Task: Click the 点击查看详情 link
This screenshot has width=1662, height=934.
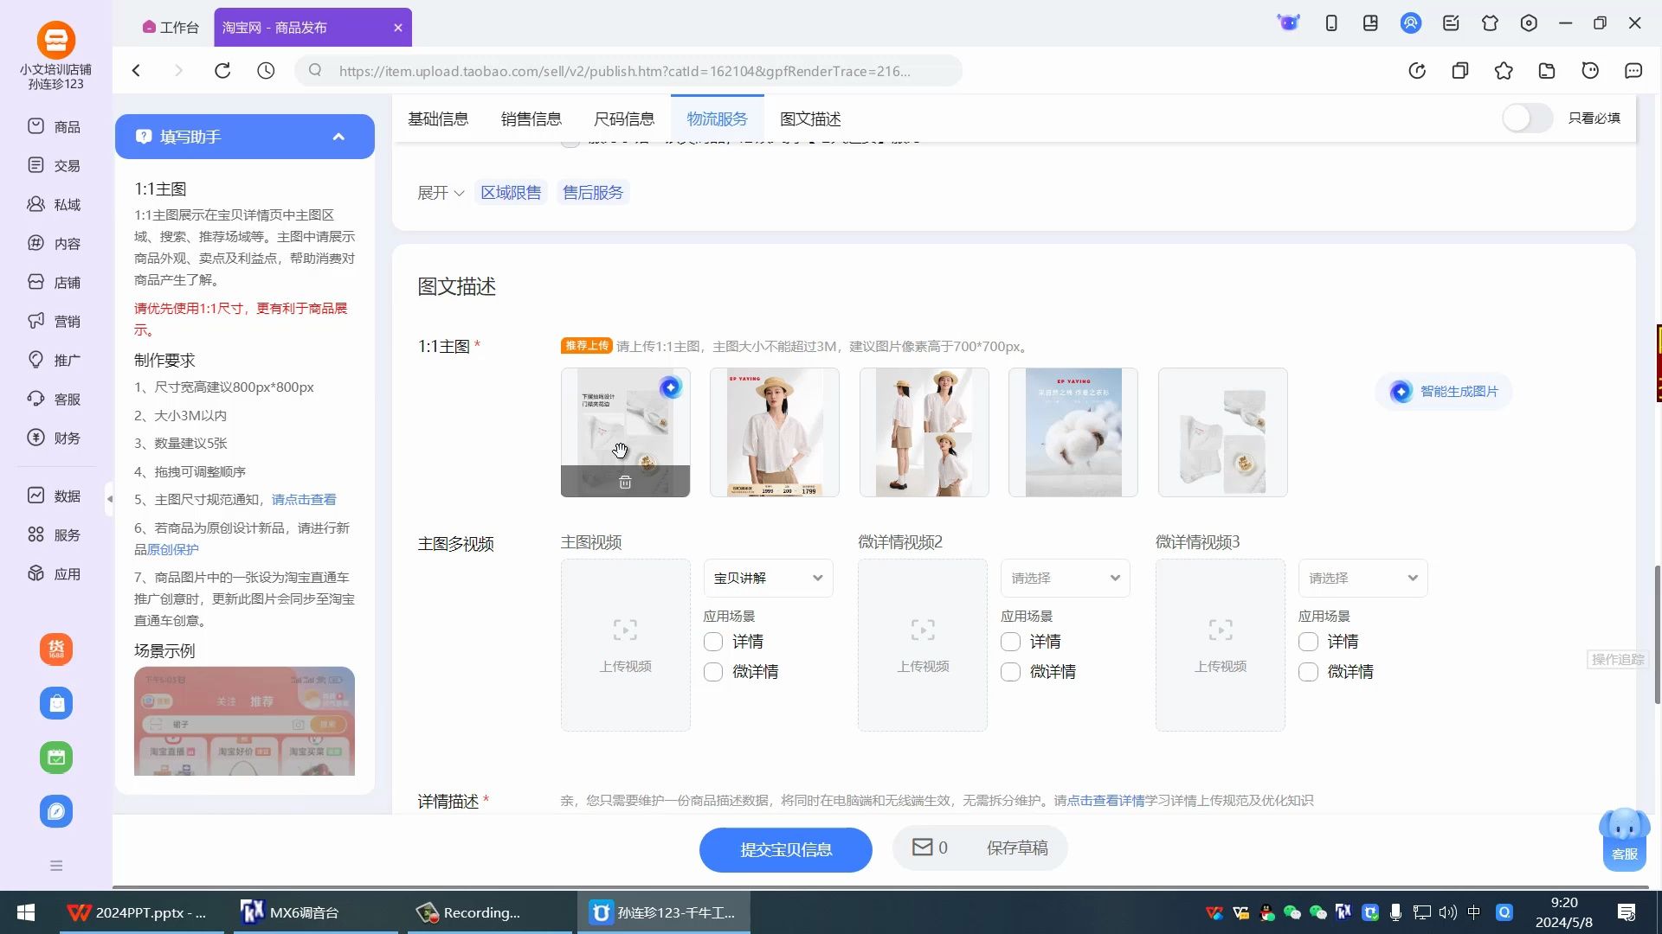Action: tap(1106, 801)
